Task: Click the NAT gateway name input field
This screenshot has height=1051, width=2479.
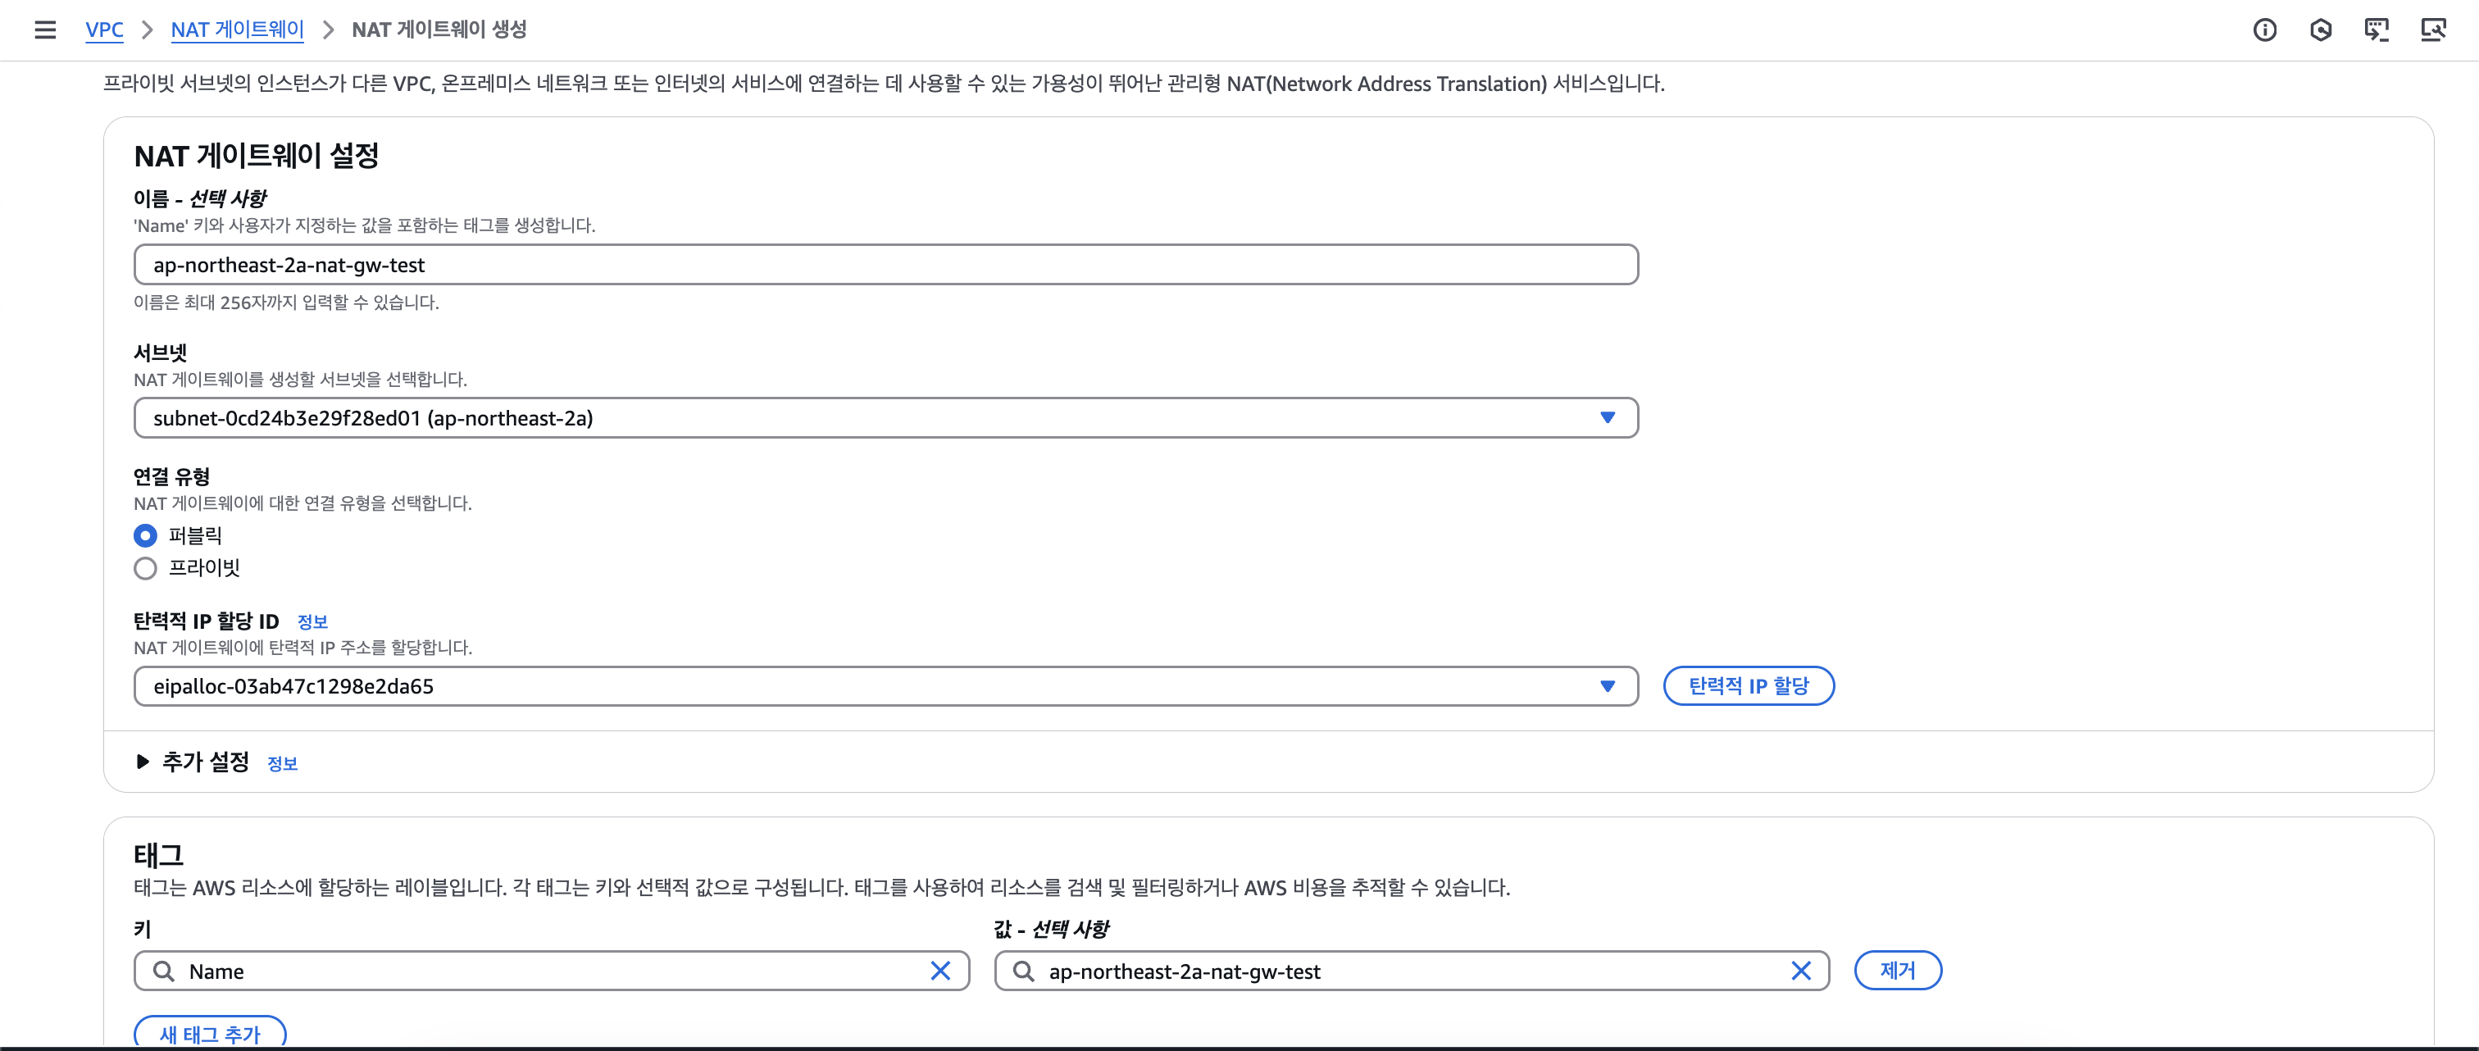Action: tap(885, 265)
